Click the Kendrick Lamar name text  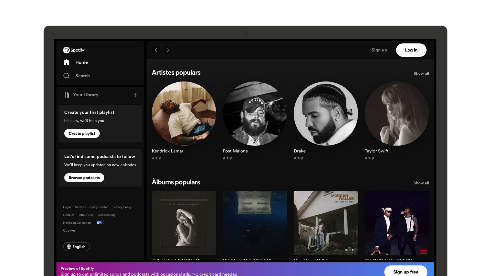pos(168,151)
